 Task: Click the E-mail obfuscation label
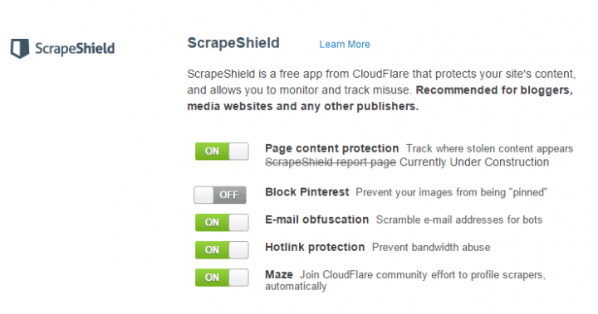click(x=317, y=220)
